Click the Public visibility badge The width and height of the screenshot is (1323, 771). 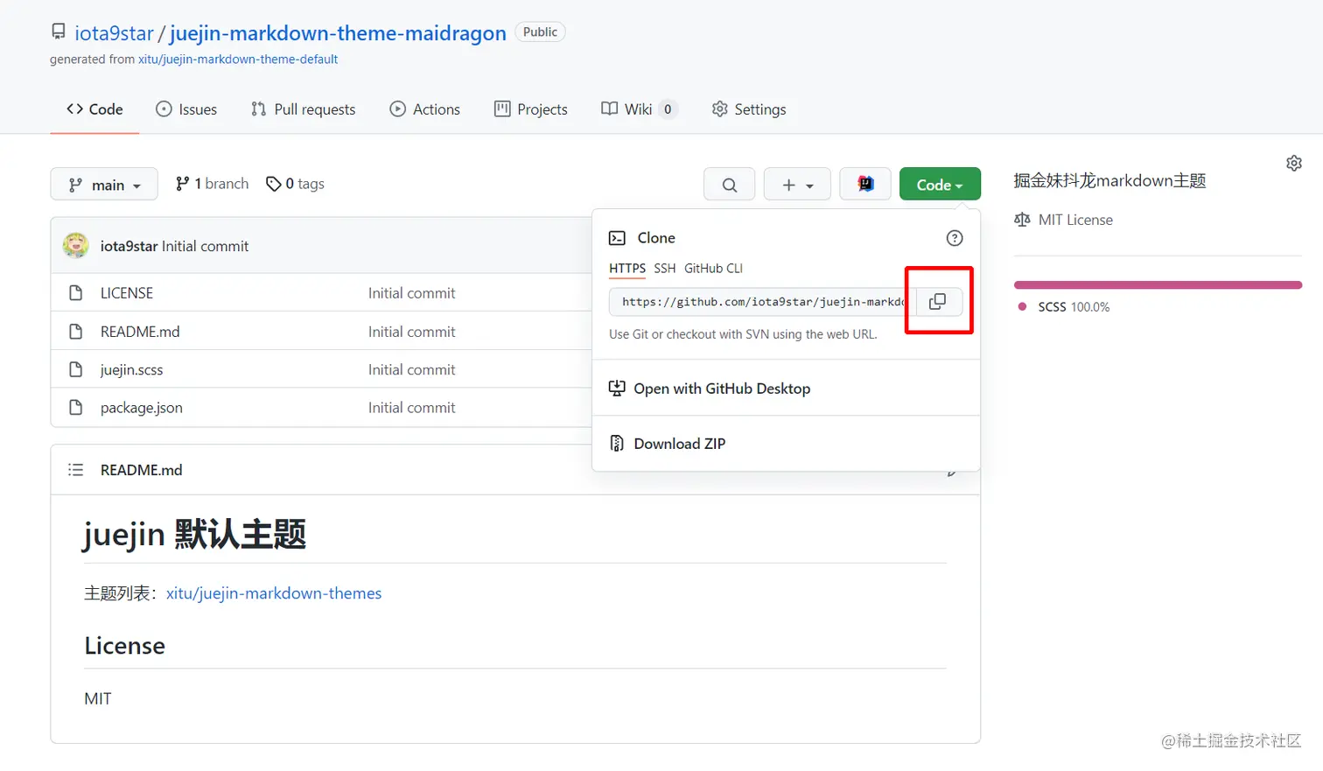pyautogui.click(x=540, y=32)
